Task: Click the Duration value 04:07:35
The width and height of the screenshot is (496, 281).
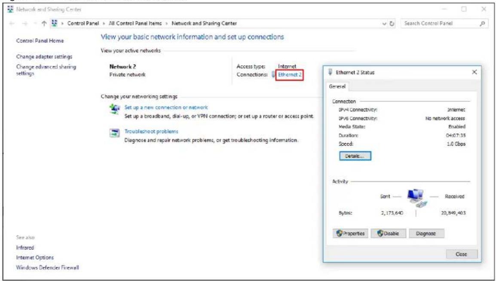Action: [x=456, y=135]
